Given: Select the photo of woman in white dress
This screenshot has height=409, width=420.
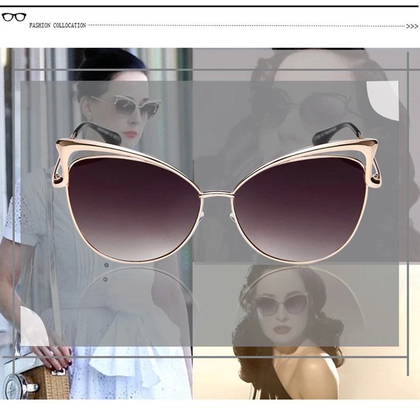Looking at the screenshot, I should [96, 224].
